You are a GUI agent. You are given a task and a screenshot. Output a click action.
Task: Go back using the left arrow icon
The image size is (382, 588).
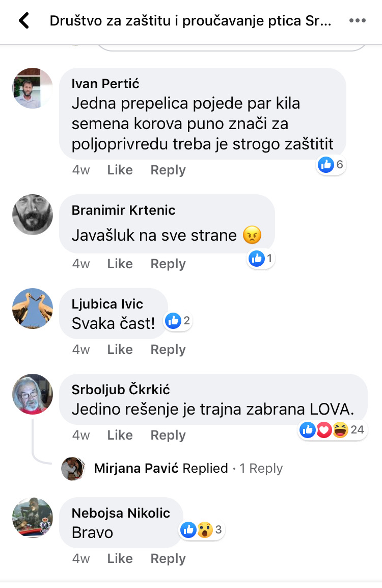coord(24,20)
